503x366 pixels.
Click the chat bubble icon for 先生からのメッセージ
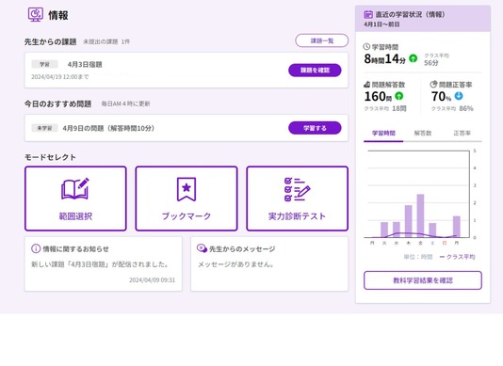[202, 248]
